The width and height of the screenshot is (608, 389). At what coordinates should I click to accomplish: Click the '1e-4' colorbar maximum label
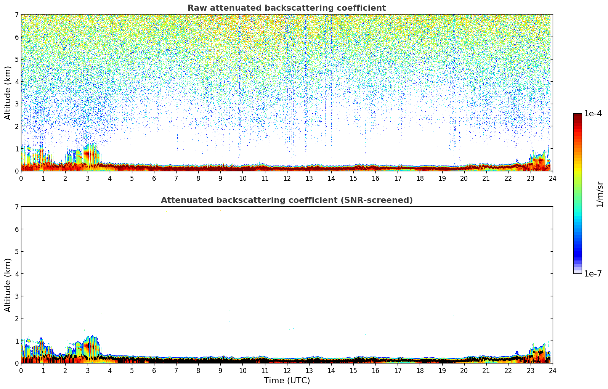coord(593,114)
